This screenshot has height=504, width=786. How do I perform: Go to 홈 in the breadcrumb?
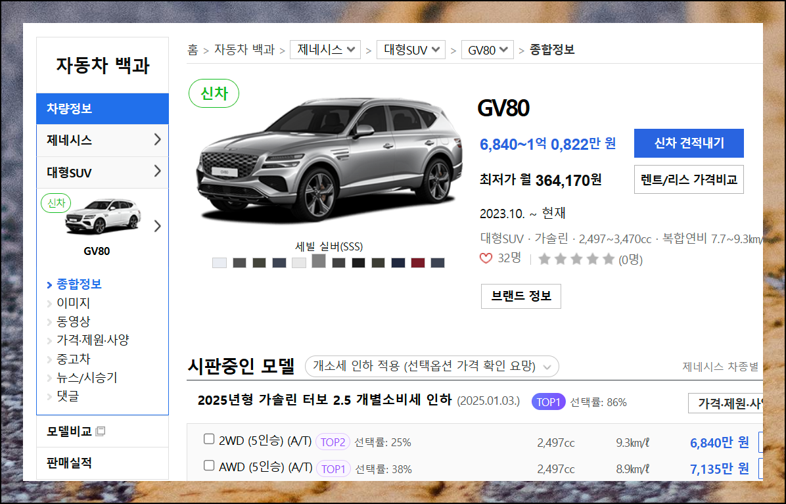coord(193,50)
